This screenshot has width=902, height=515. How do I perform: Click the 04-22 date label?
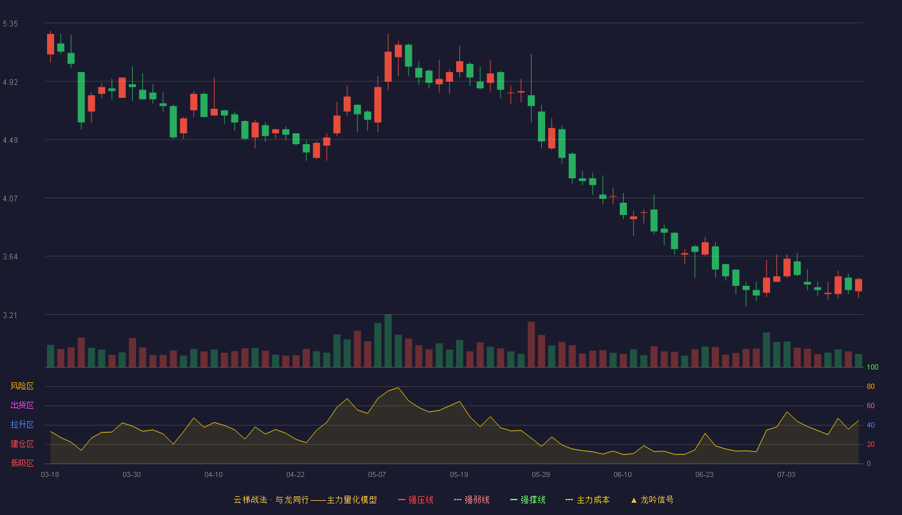coord(295,474)
